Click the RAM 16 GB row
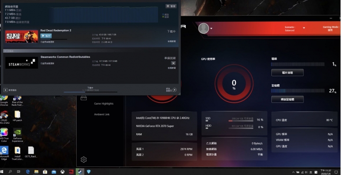 [164, 134]
